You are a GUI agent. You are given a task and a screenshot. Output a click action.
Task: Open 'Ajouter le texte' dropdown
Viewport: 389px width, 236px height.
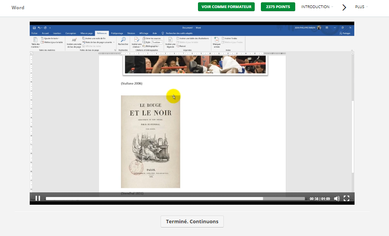[50, 39]
